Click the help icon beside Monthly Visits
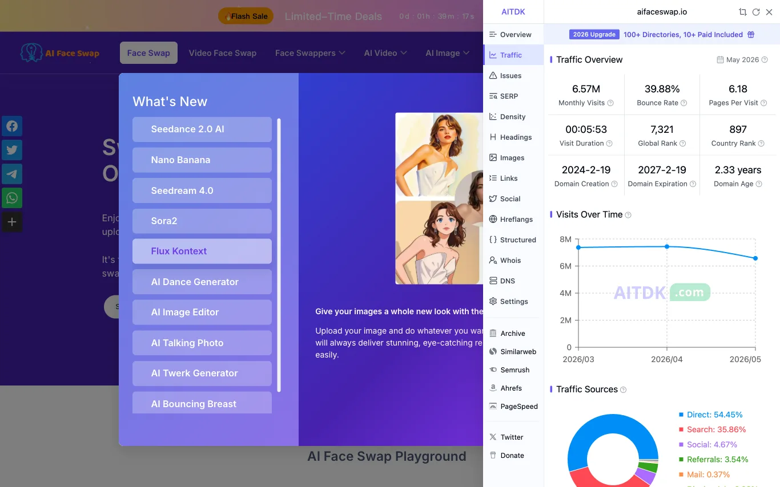This screenshot has width=780, height=487. click(610, 103)
